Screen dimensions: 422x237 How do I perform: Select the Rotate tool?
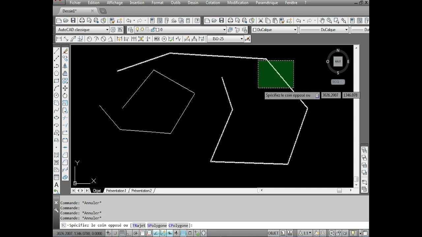pyautogui.click(x=65, y=95)
